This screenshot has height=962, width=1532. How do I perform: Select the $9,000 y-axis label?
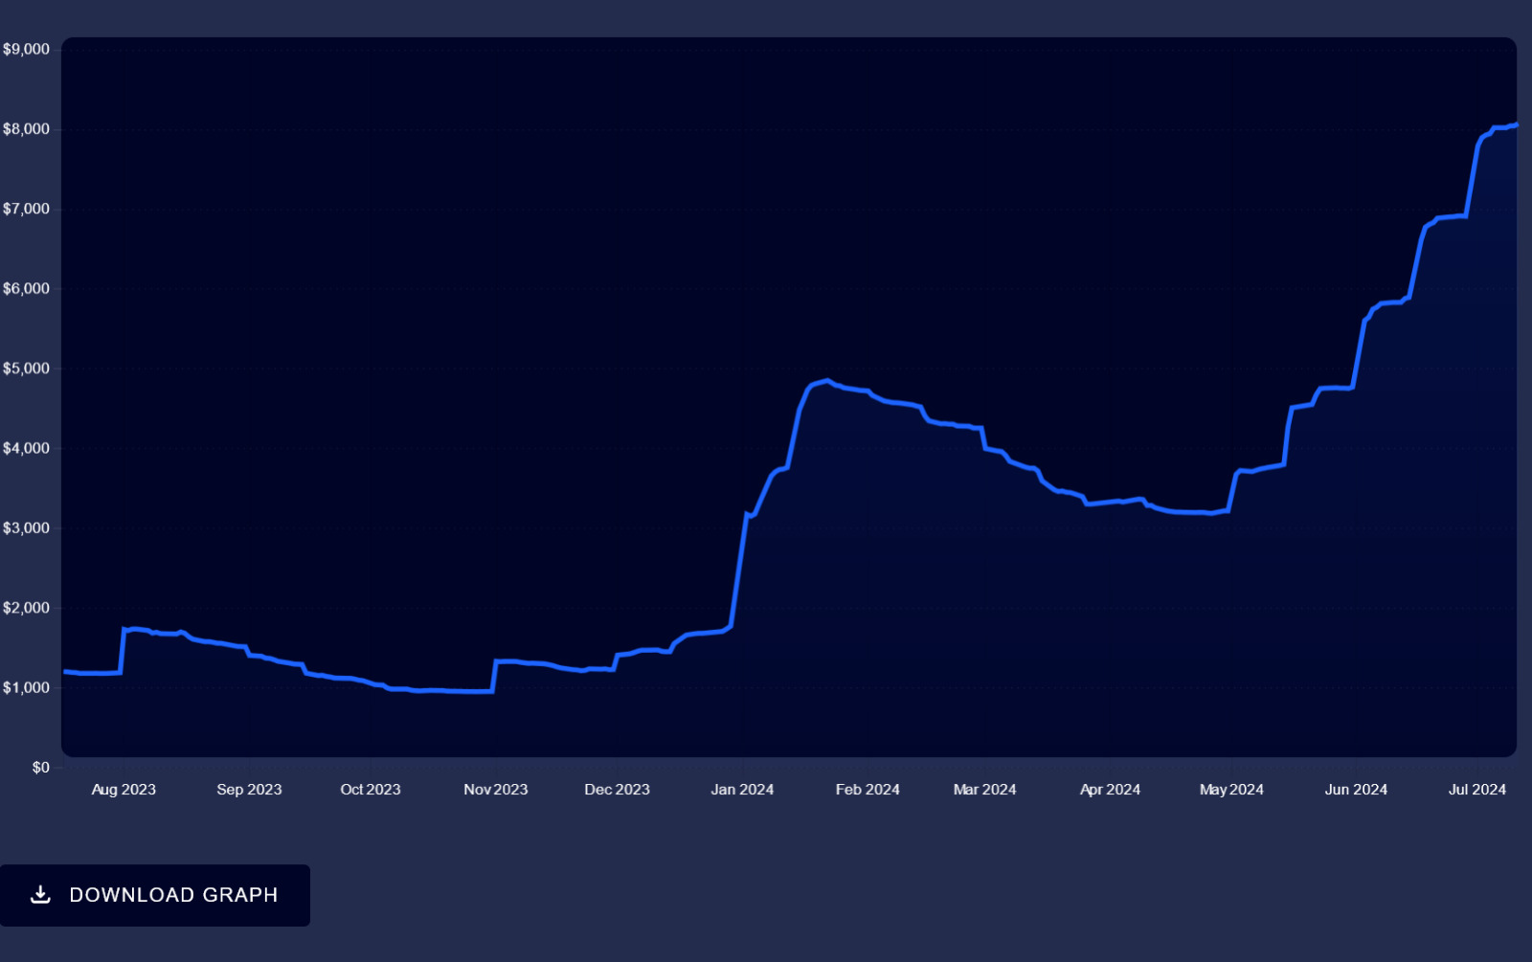[26, 50]
